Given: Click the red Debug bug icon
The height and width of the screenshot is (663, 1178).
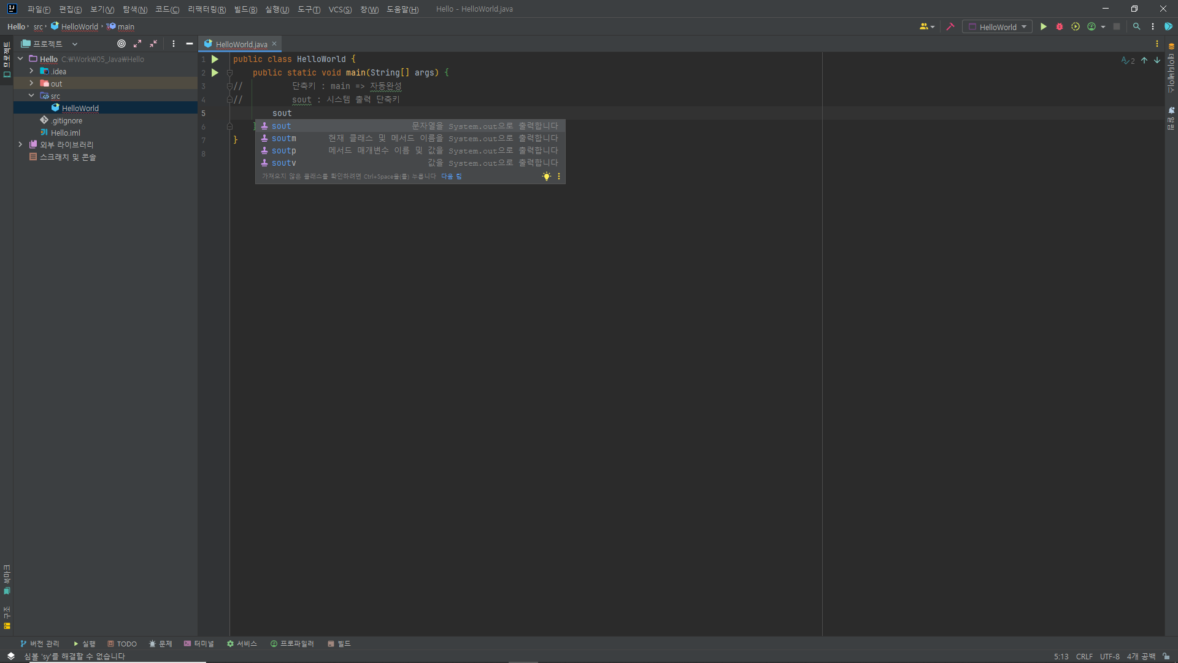Looking at the screenshot, I should pos(1059,27).
